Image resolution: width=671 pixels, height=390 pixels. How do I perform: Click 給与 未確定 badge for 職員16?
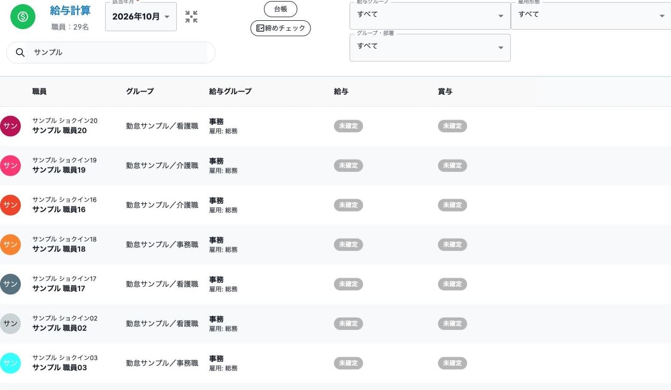349,205
